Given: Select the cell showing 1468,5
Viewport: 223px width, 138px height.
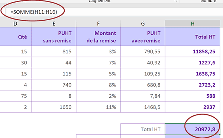Looking at the screenshot, I should point(143,107).
